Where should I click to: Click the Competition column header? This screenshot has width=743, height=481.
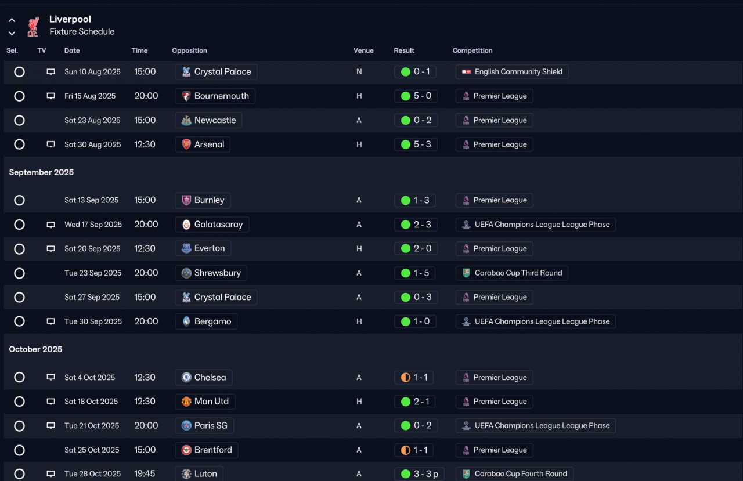(473, 50)
